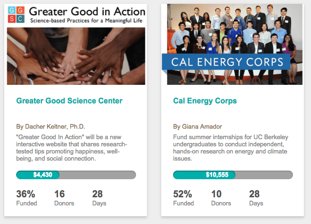Click the 52% Funded statistic

[x=183, y=198]
